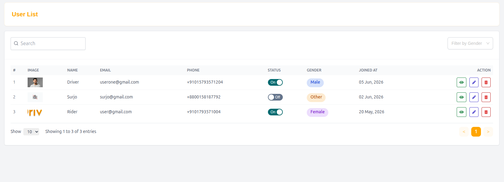View details of user Surjo
The image size is (504, 182).
[x=461, y=97]
